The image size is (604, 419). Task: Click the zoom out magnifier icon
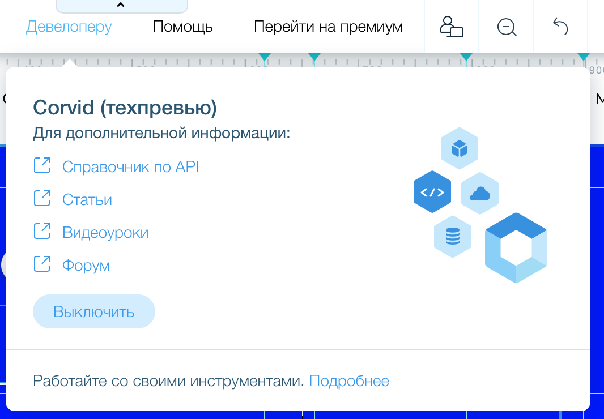[507, 27]
